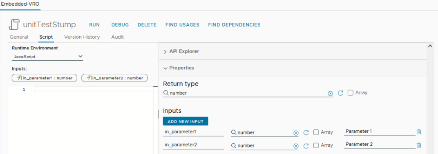Click the unitTestStump title text
438x154 pixels.
click(x=49, y=25)
